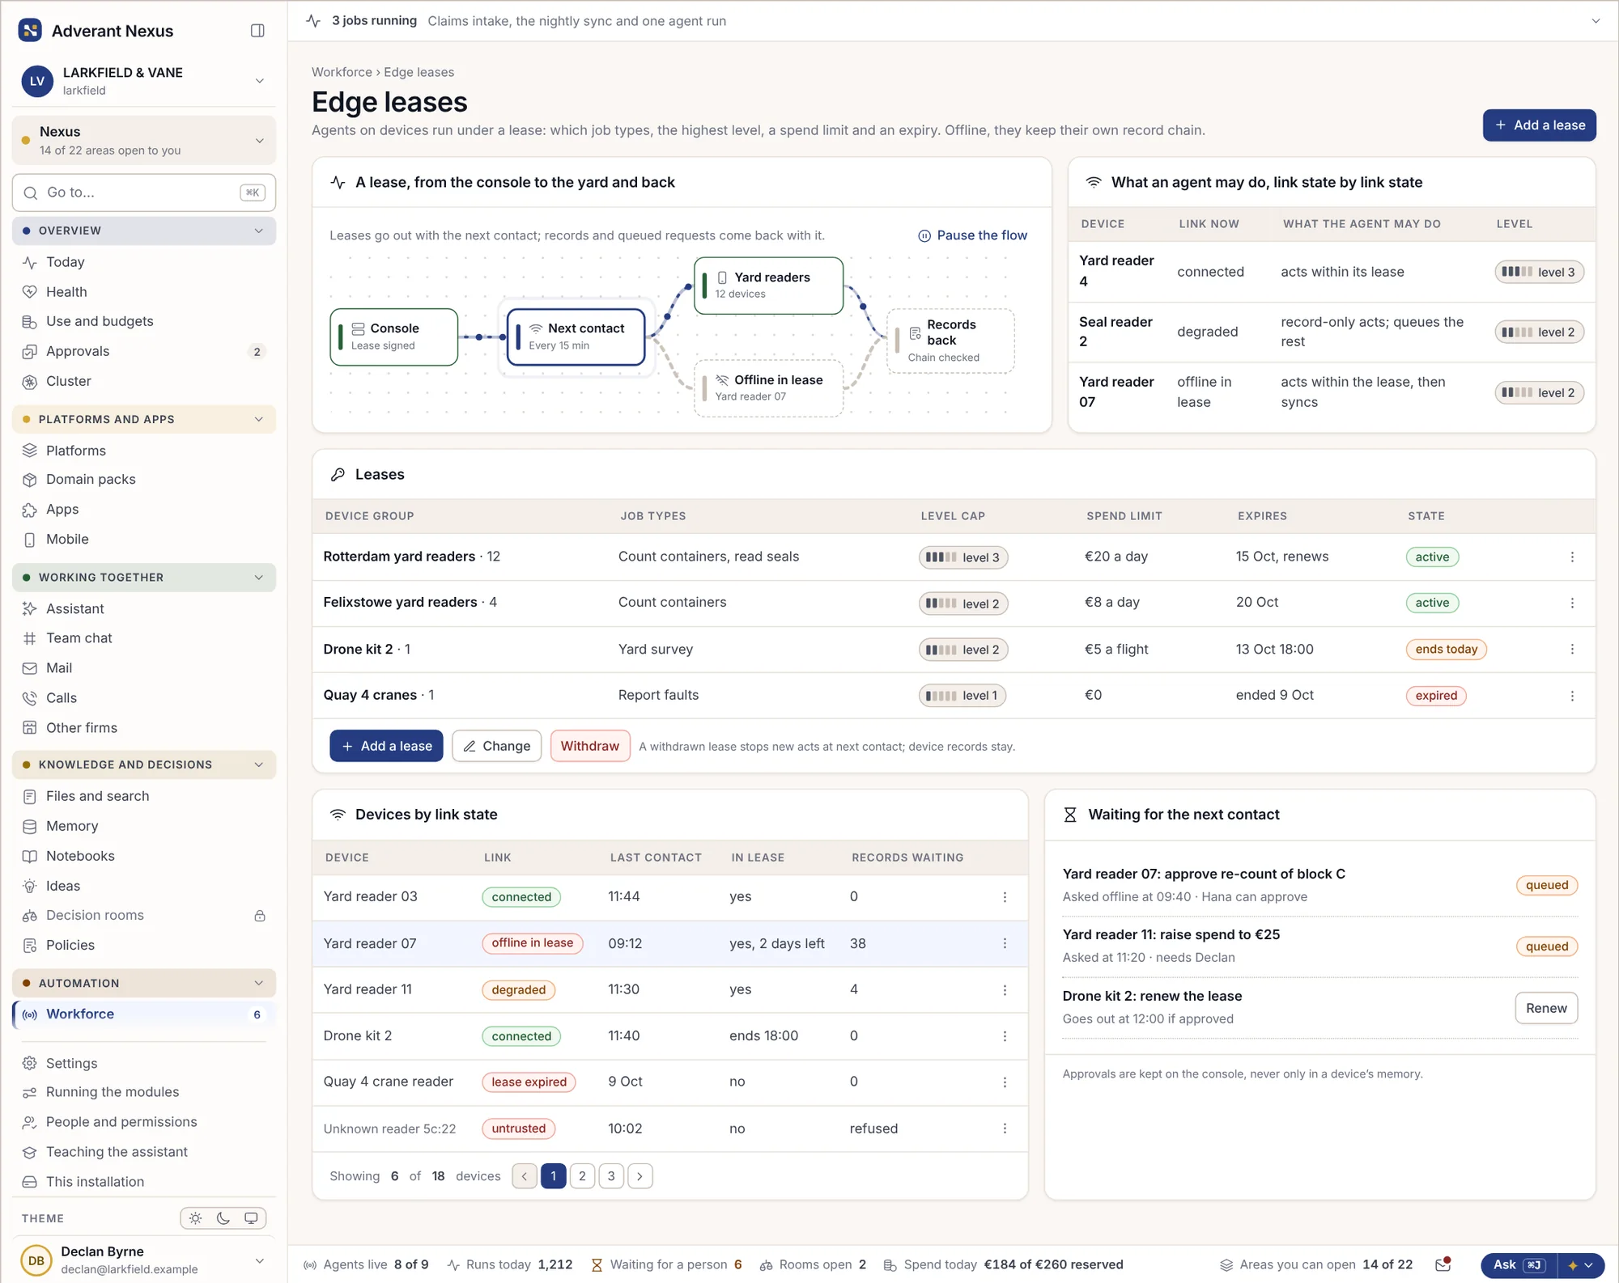Select the Yard readers flow node
This screenshot has height=1283, width=1619.
pyautogui.click(x=768, y=286)
